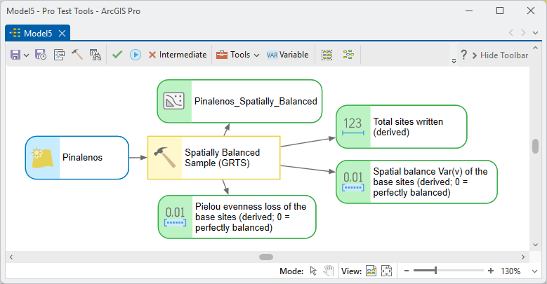This screenshot has width=547, height=284.
Task: Open help question mark
Action: click(x=463, y=55)
